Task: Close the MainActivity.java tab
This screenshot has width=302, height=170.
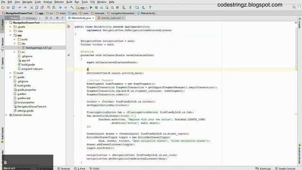Action: pyautogui.click(x=93, y=18)
